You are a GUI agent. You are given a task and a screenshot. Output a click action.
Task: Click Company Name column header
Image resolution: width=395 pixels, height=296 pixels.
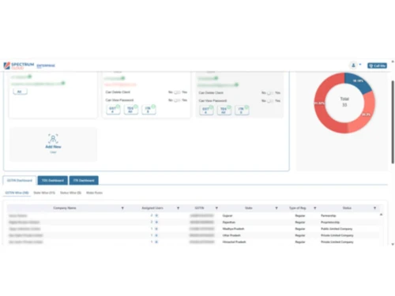[65, 208]
